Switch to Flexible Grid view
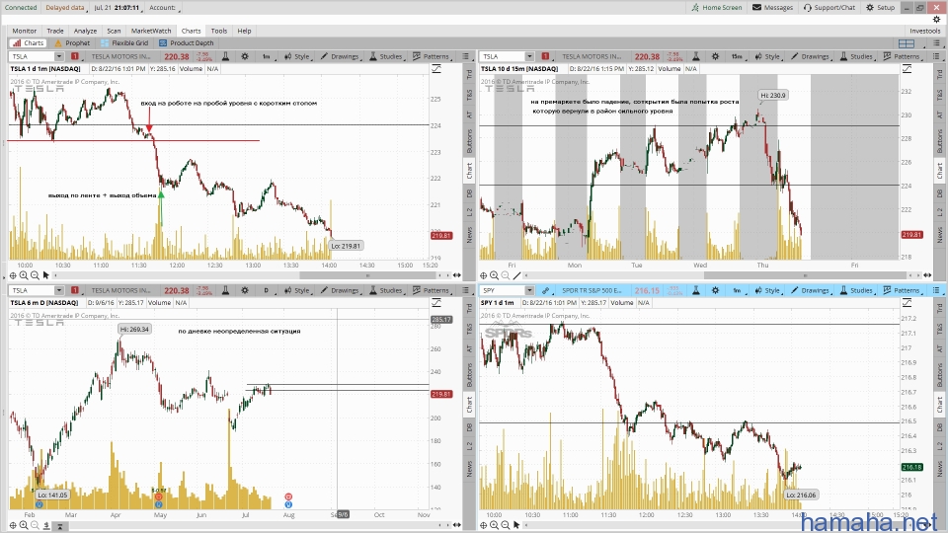Image resolution: width=948 pixels, height=533 pixels. [124, 42]
